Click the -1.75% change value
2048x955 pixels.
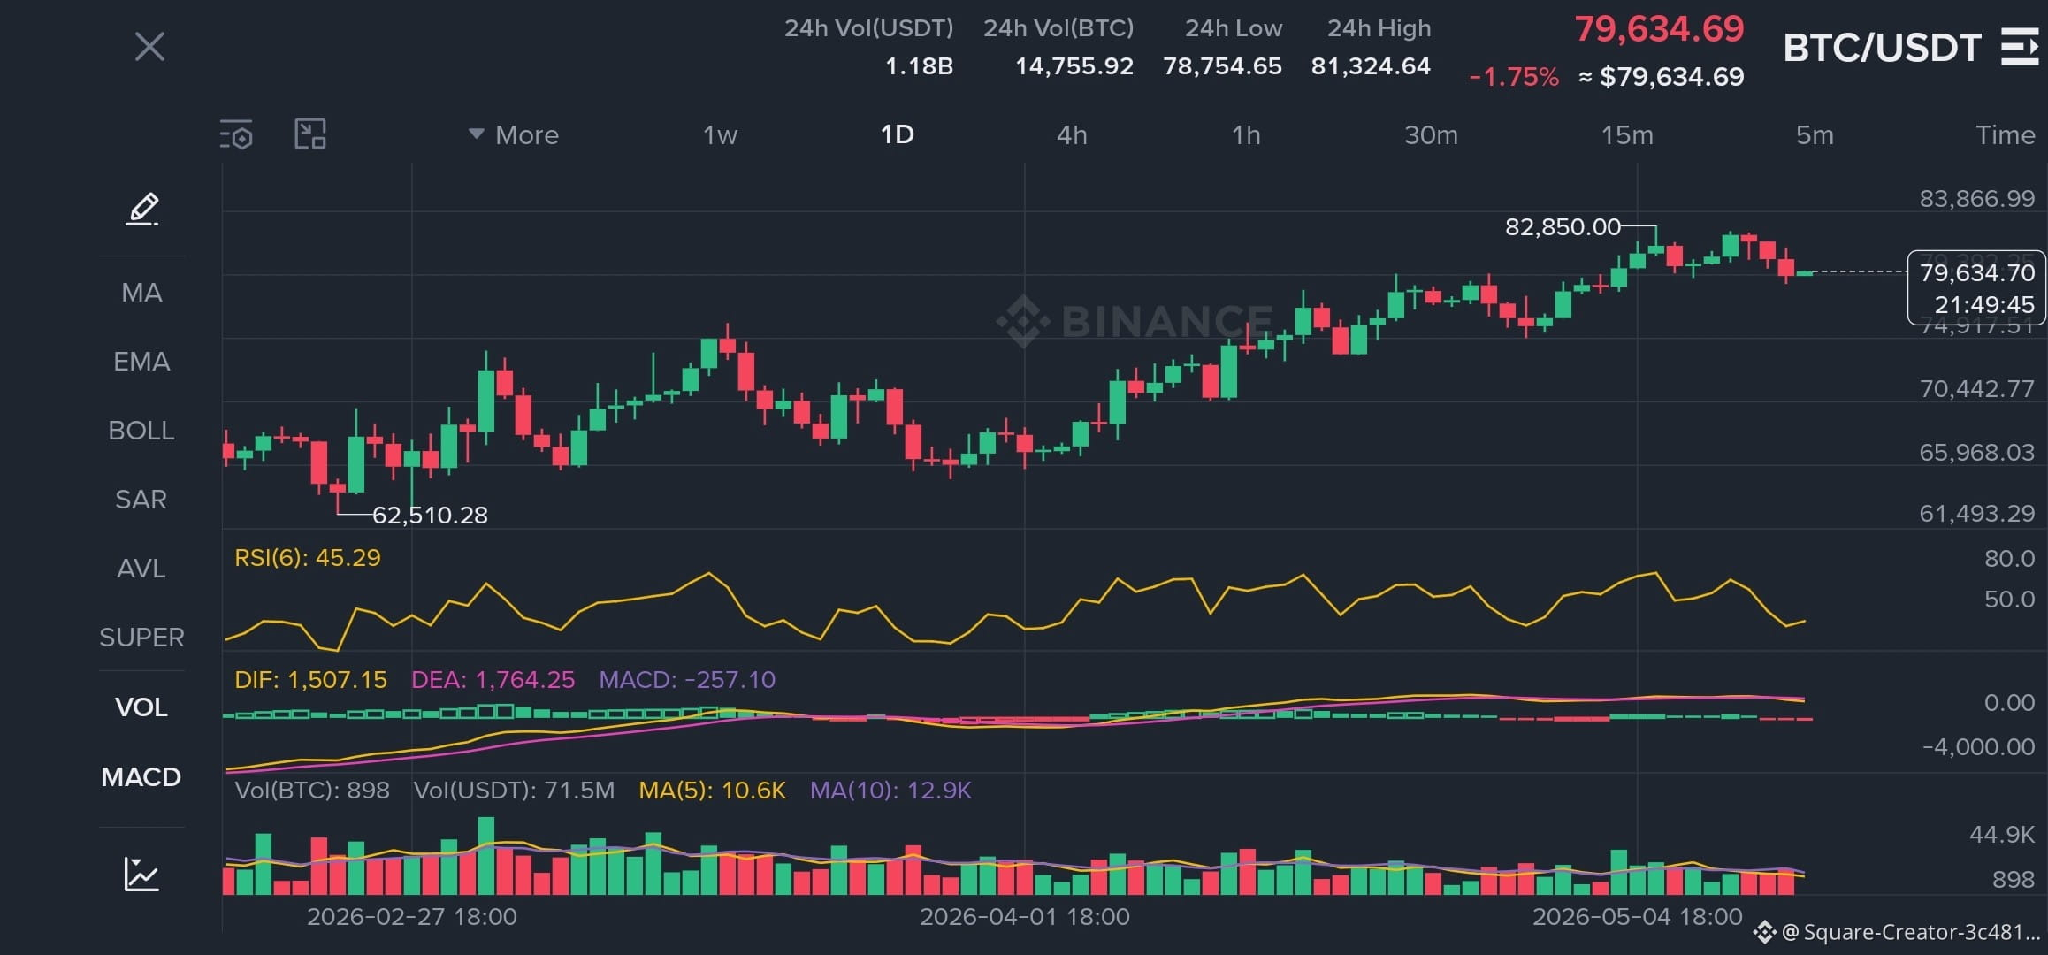point(1514,77)
